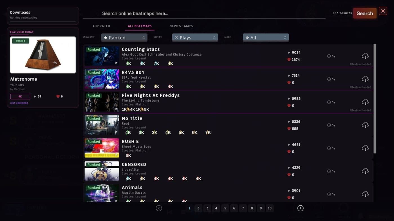Open the RUSH E beatmap thumbnail
The width and height of the screenshot is (394, 221).
(x=102, y=148)
